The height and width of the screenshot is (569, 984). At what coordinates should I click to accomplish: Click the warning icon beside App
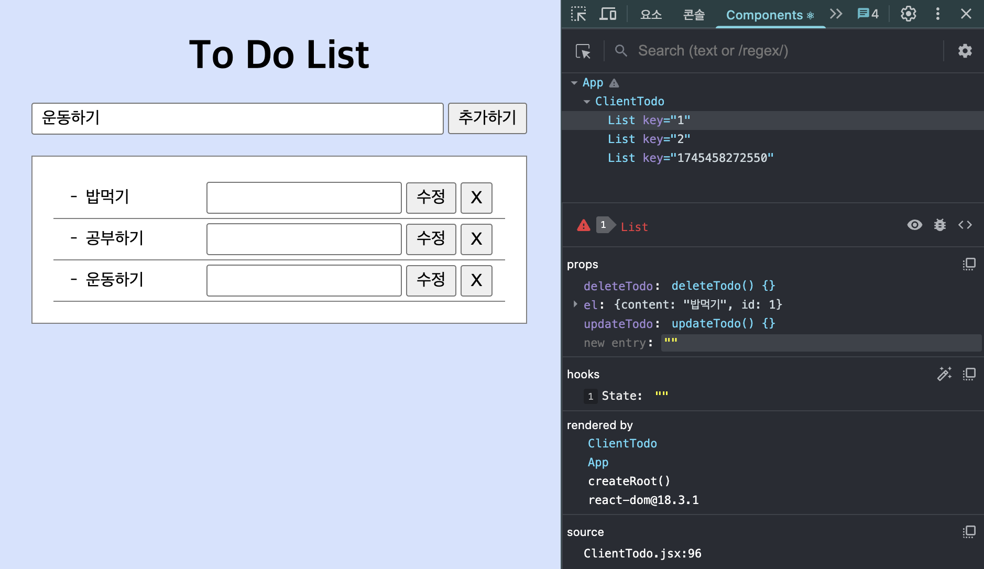point(614,83)
